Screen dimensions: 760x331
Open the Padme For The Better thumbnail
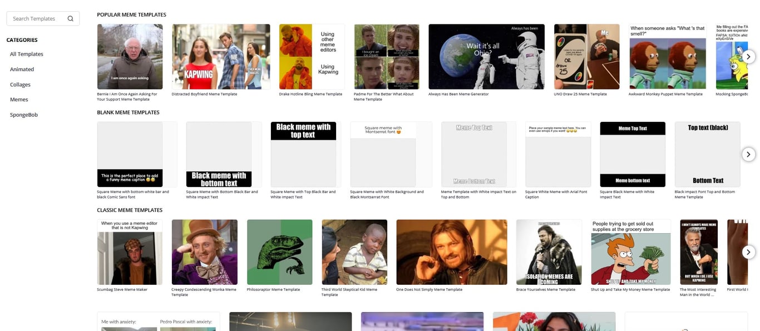point(387,56)
